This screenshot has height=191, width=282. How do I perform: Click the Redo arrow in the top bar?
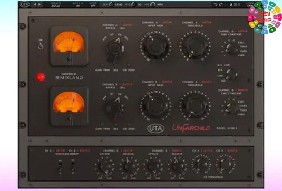(x=221, y=5)
